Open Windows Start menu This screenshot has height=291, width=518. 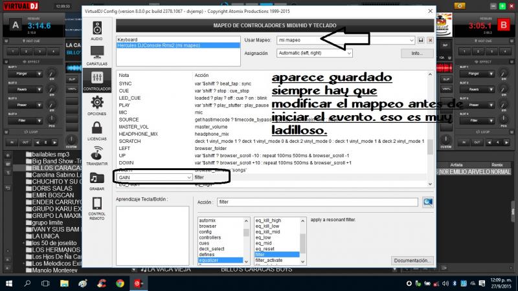pos(9,283)
